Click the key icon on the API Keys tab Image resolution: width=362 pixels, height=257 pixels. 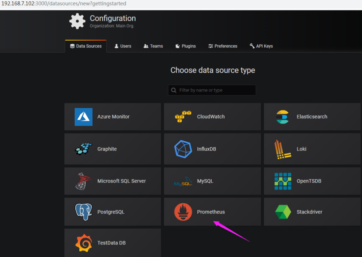(252, 46)
